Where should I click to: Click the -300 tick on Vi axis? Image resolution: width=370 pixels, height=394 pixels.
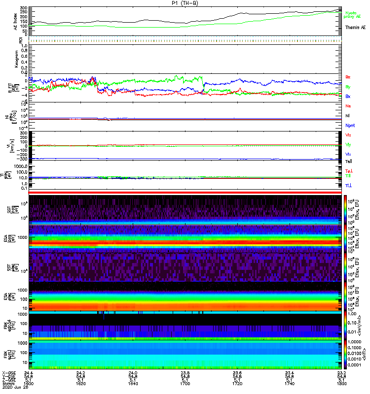click(x=22, y=159)
